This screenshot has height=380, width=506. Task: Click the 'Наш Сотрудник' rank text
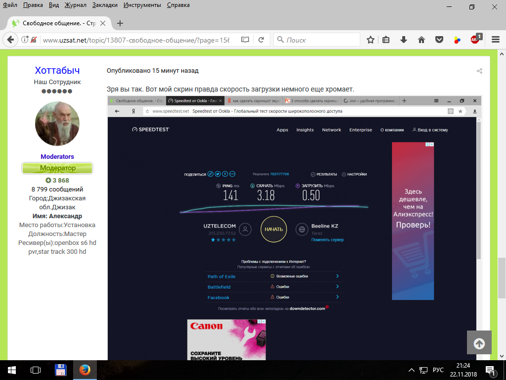[57, 82]
